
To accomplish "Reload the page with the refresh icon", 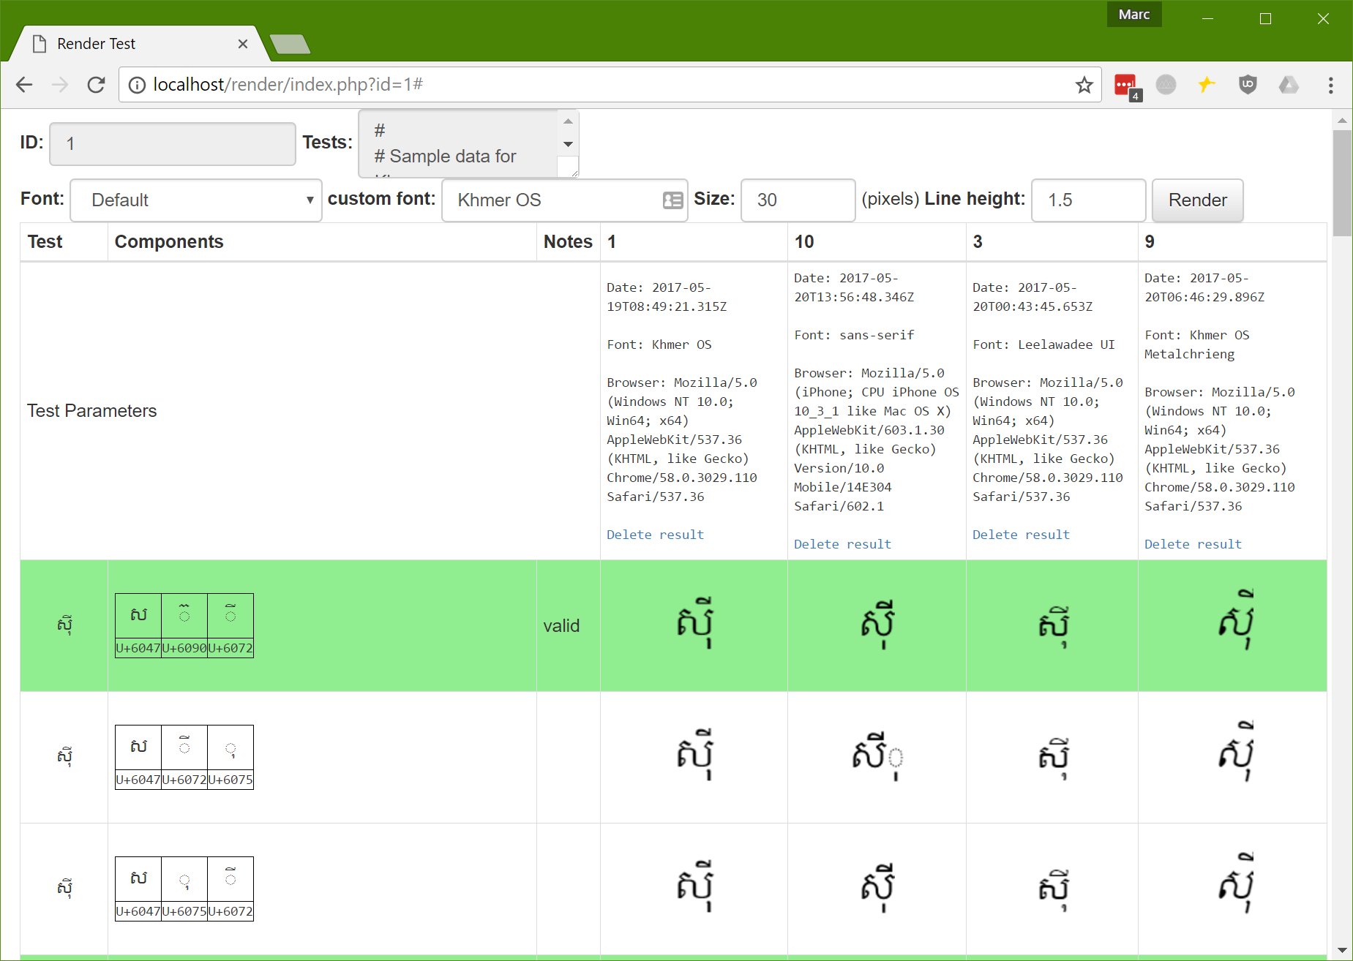I will 96,85.
